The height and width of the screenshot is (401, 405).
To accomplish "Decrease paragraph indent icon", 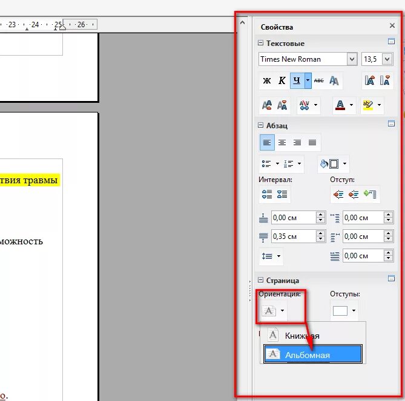I will click(x=354, y=194).
